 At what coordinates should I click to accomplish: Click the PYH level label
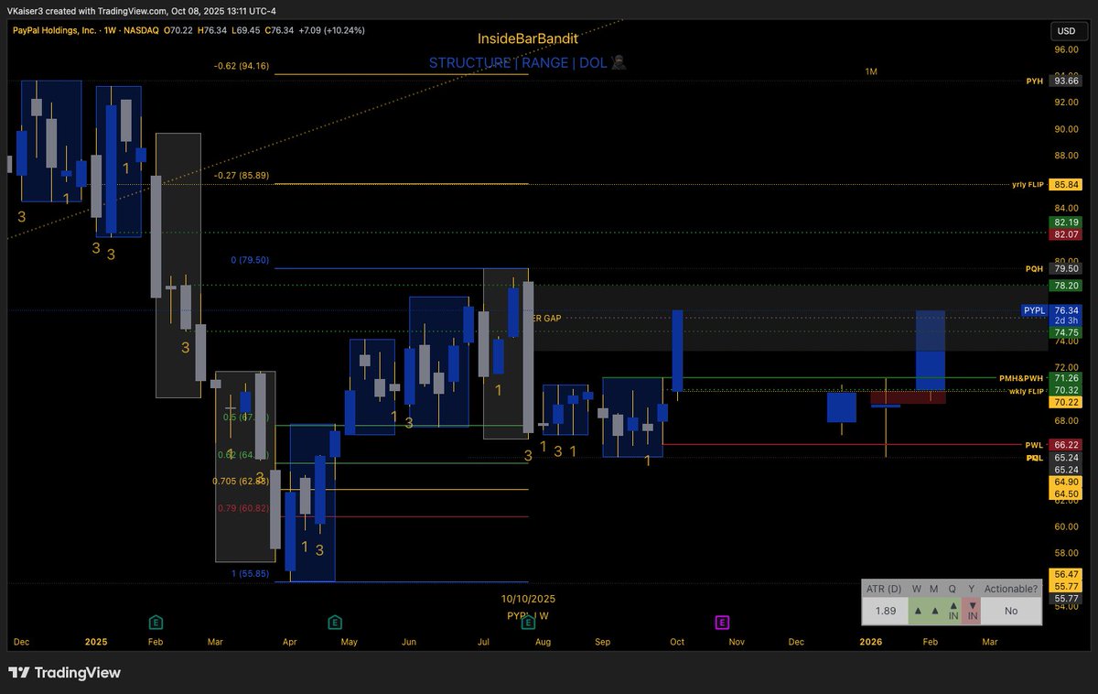[x=1034, y=81]
